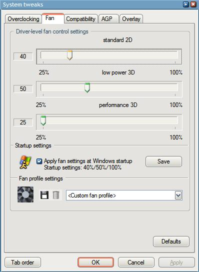The height and width of the screenshot is (272, 199).
Task: Confirm with the OK button
Action: click(96, 262)
